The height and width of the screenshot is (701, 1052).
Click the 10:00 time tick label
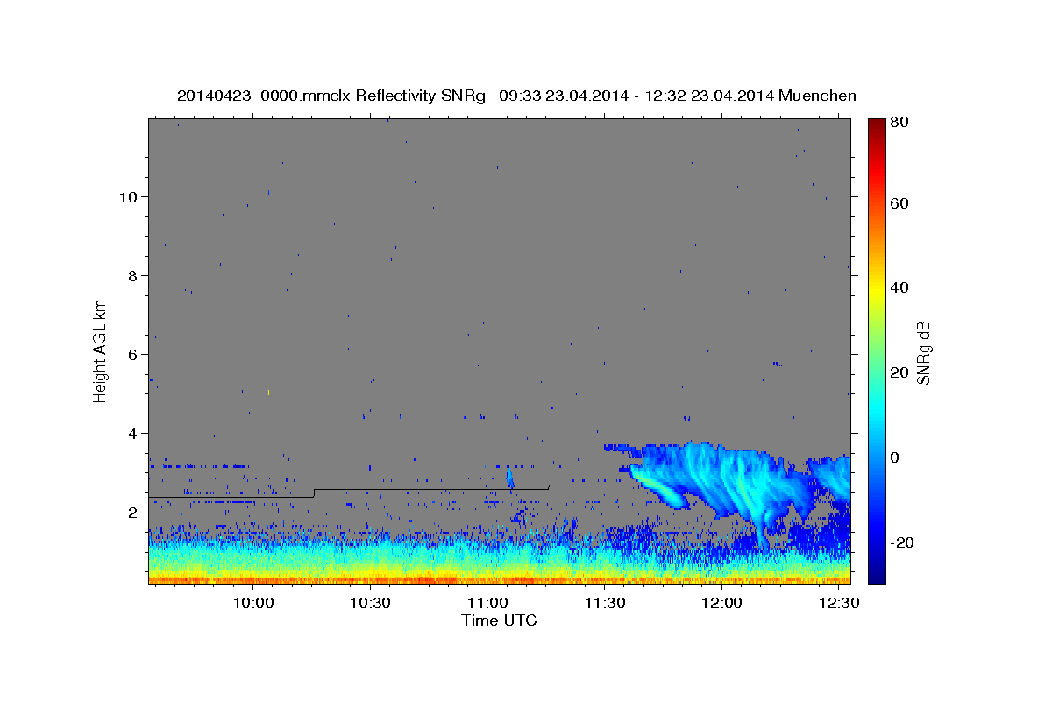coord(254,604)
